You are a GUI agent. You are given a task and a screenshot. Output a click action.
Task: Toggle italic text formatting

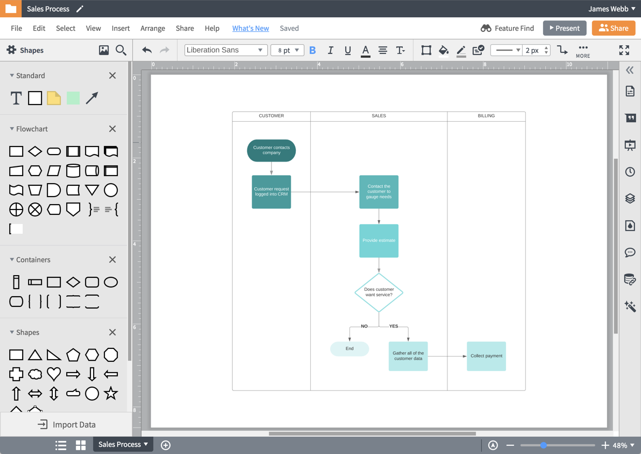tap(330, 50)
